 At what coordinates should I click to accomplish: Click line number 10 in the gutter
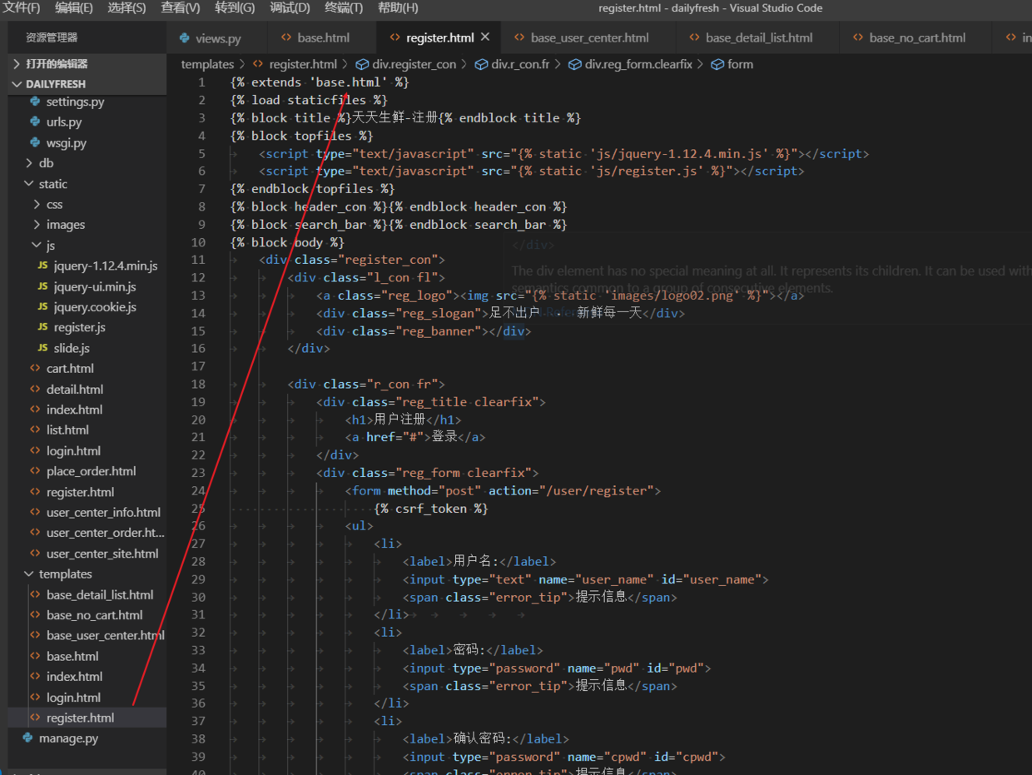point(197,242)
